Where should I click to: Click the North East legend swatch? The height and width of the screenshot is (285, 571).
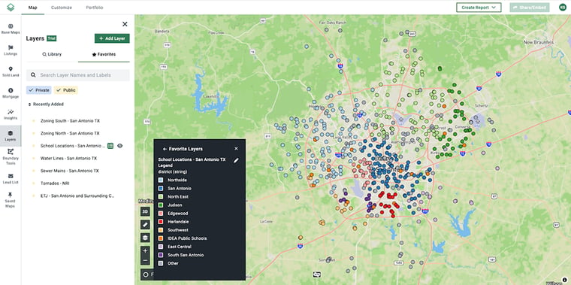point(161,197)
